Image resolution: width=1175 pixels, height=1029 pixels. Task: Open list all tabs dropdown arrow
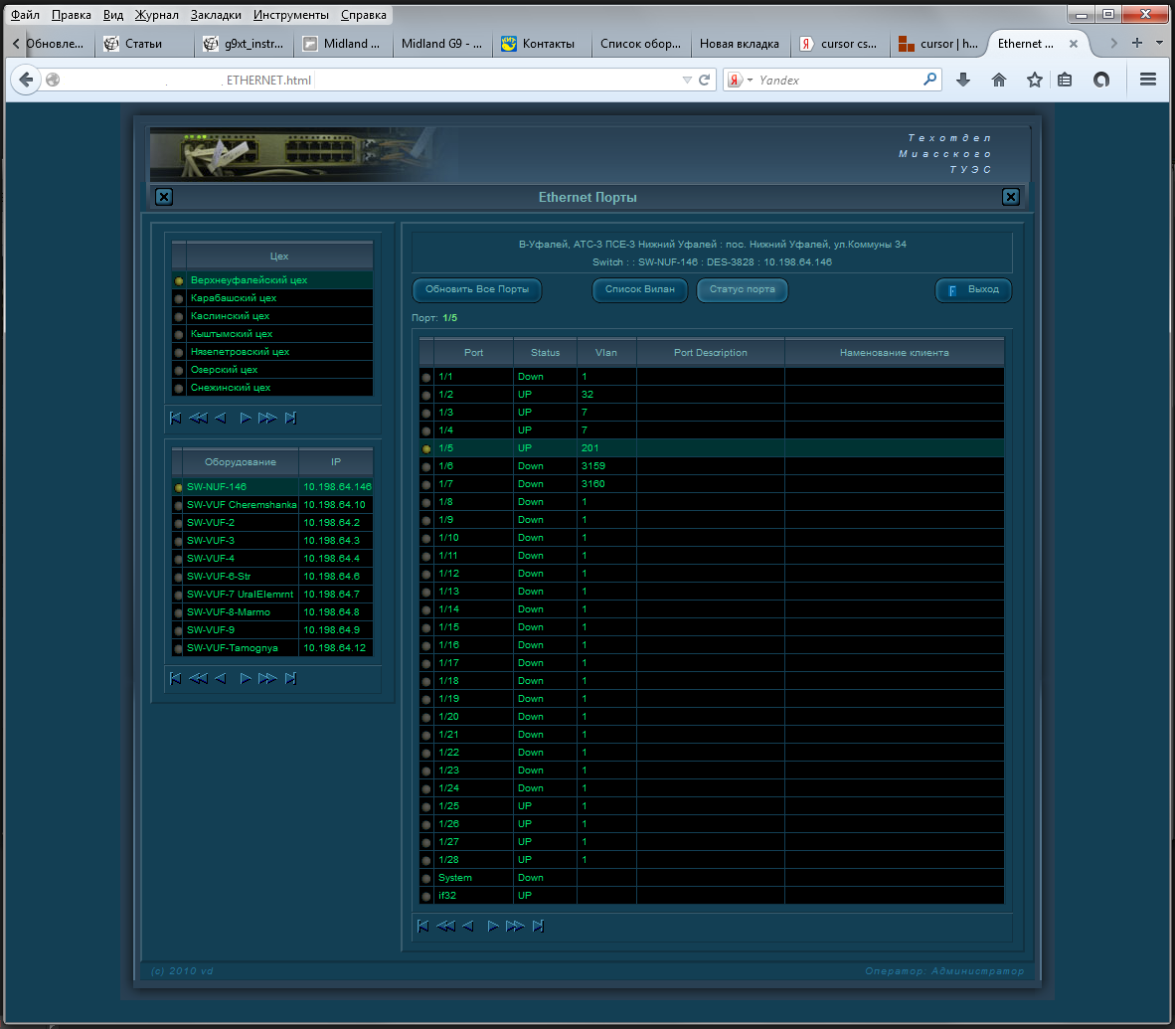click(1159, 44)
